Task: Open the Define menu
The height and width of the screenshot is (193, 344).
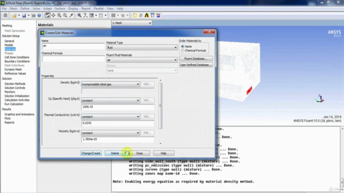Action: [x=25, y=9]
